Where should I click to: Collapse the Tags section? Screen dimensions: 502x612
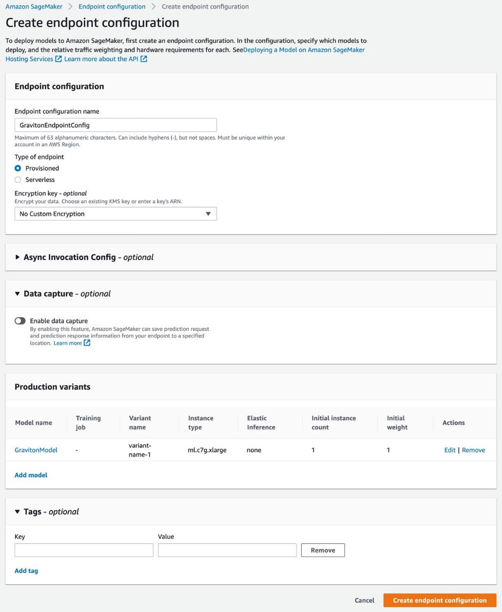18,511
